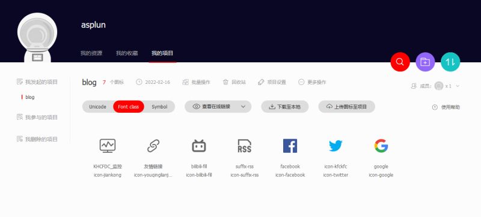Select the suffix-rss icon

(x=245, y=146)
